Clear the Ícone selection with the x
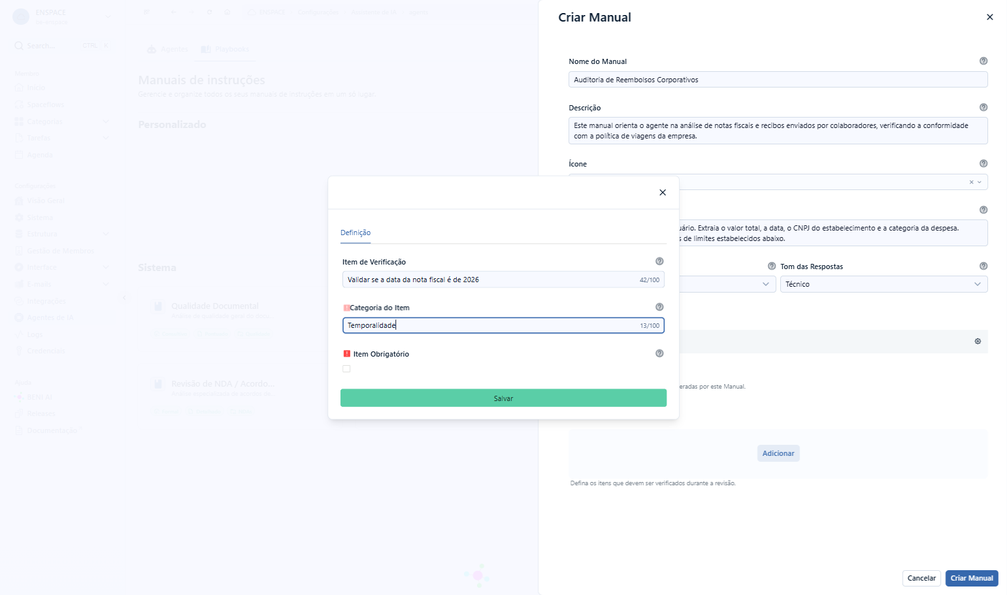 click(971, 182)
